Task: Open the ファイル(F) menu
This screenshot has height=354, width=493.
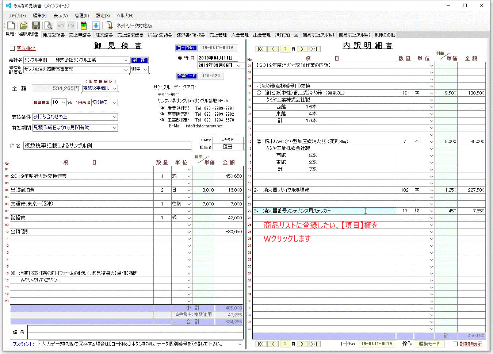Action: coord(17,16)
